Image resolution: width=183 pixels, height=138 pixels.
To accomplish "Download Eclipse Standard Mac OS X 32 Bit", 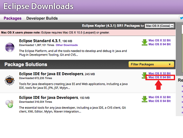I will [x=160, y=40].
